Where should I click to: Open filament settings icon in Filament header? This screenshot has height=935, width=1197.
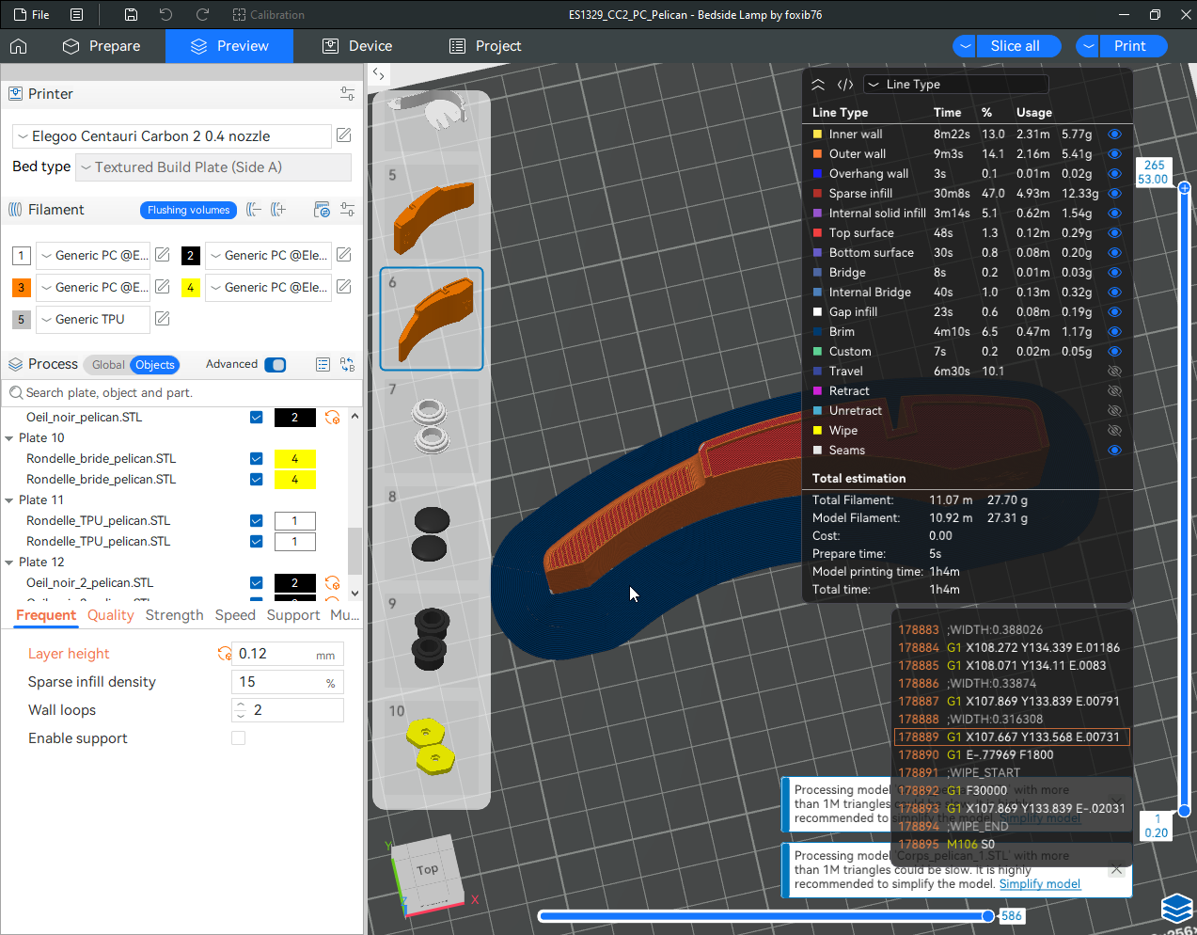(x=347, y=210)
